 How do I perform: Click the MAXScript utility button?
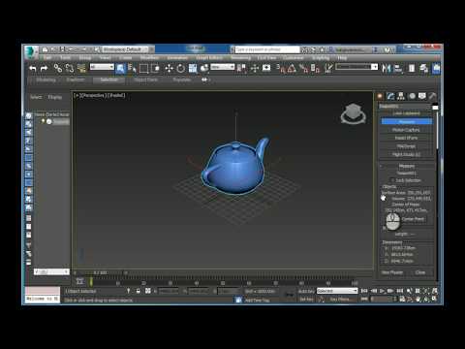pos(406,146)
